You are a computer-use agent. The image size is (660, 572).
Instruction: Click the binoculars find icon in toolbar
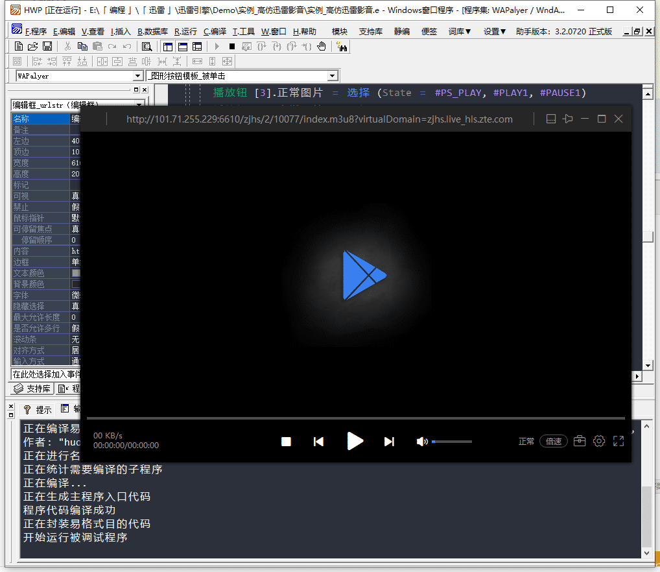tap(342, 46)
